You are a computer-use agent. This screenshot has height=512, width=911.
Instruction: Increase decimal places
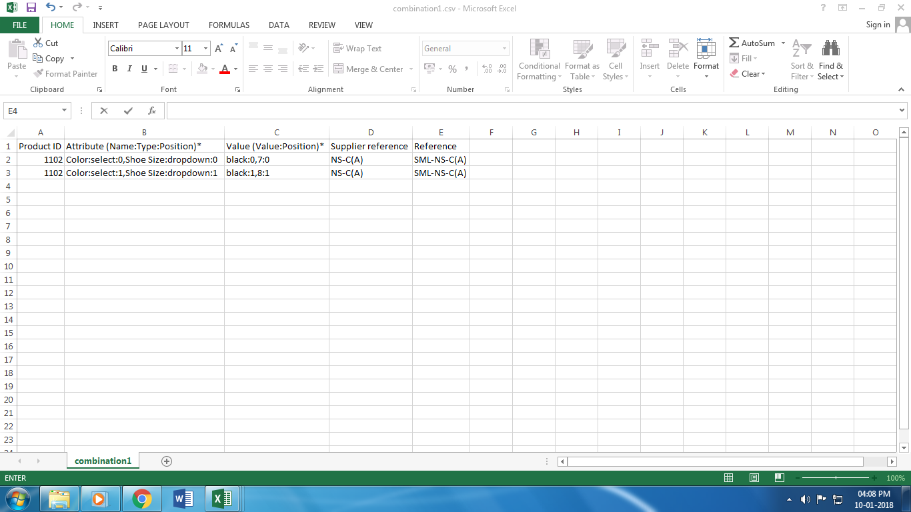point(487,69)
